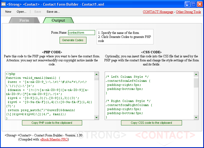Click the Save toolbar item
Viewport: 204px width, 148px height.
coord(38,12)
